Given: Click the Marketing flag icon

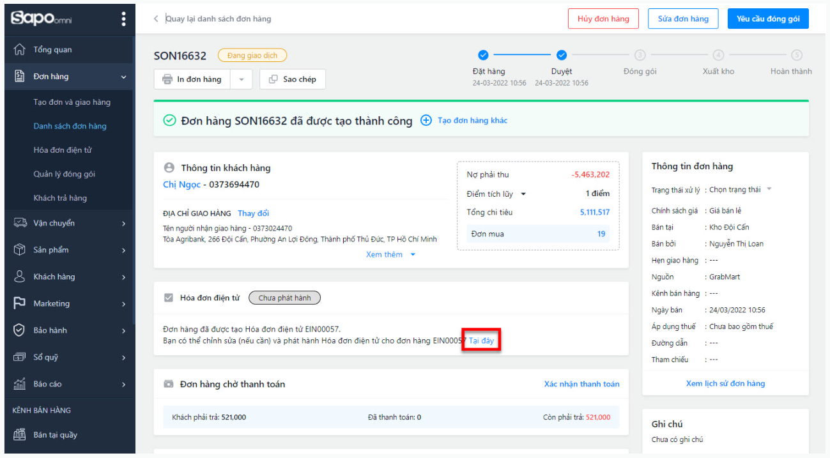Looking at the screenshot, I should coord(20,303).
